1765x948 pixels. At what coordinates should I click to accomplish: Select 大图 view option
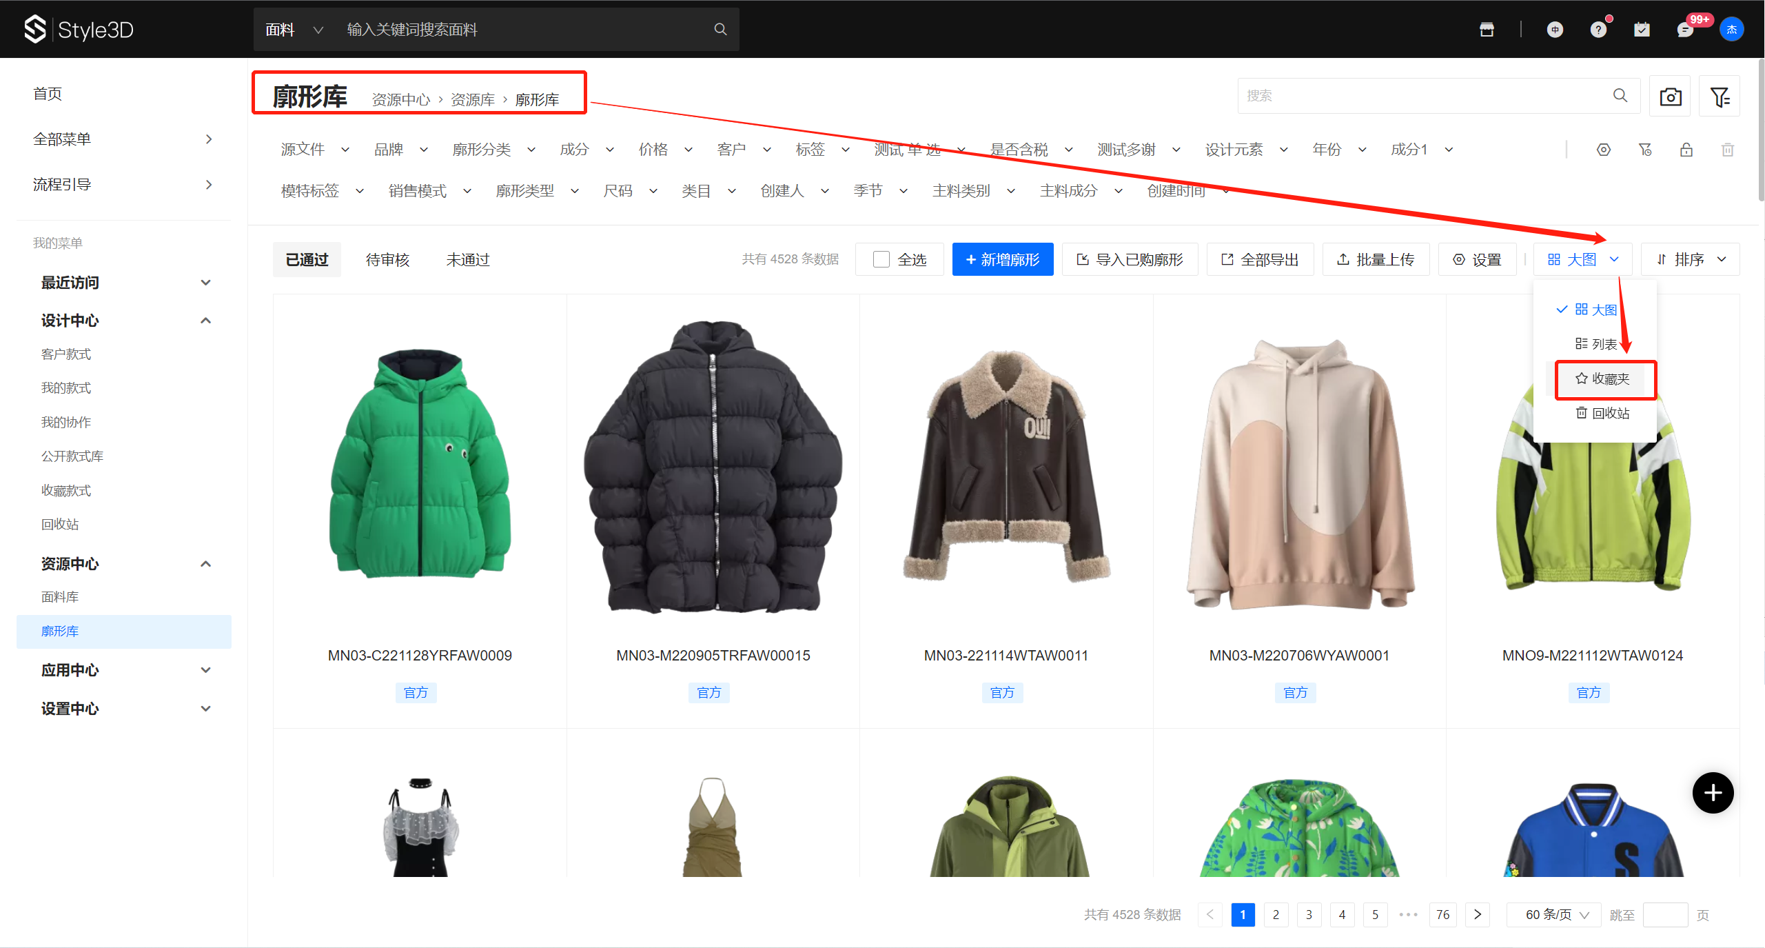tap(1596, 310)
